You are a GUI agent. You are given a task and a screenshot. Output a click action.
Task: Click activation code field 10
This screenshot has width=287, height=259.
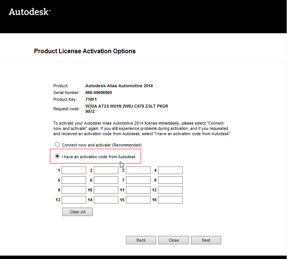(106, 190)
